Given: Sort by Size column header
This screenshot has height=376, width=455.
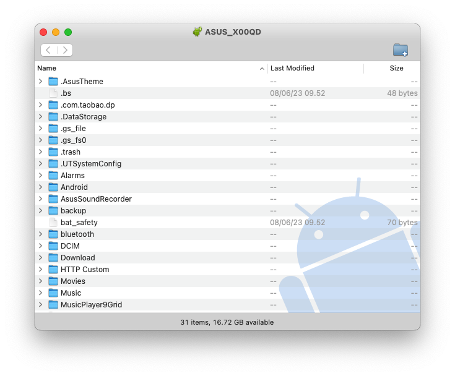Looking at the screenshot, I should pyautogui.click(x=396, y=69).
